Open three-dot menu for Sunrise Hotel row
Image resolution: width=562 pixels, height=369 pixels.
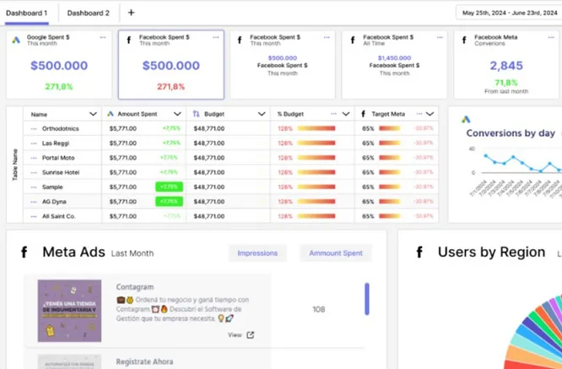coord(34,171)
